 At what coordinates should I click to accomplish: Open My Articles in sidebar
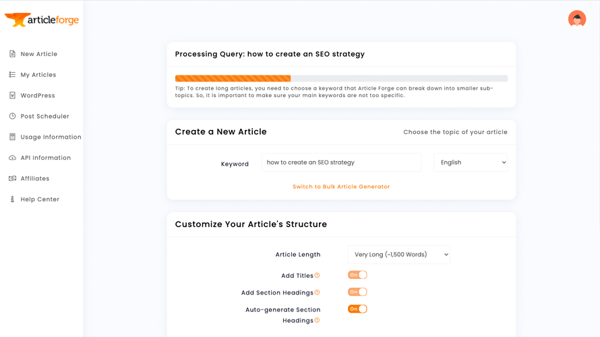coord(38,75)
